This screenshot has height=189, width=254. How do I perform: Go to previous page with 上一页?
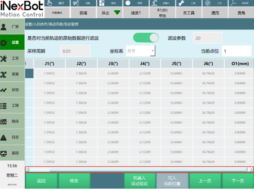[205, 181]
